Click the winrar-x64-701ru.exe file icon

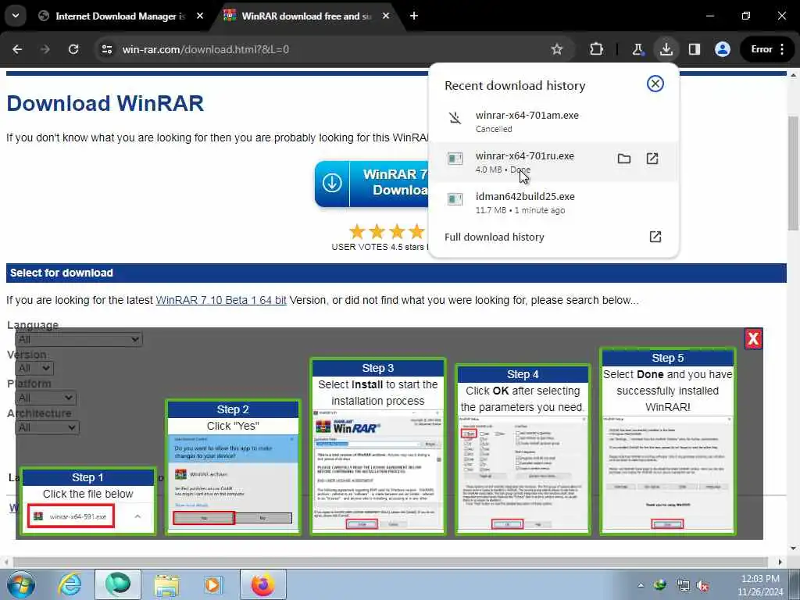click(455, 159)
